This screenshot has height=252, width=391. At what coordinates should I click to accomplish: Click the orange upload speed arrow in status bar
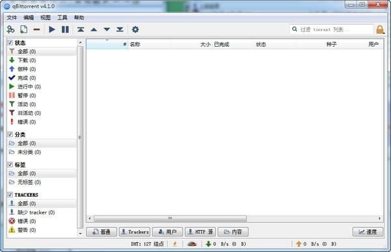tap(298, 244)
